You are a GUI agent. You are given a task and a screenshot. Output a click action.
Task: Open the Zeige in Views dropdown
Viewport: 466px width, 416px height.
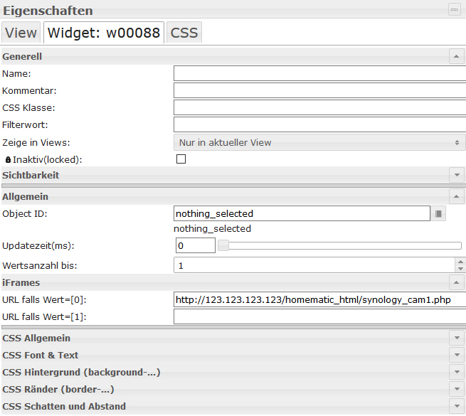click(319, 142)
